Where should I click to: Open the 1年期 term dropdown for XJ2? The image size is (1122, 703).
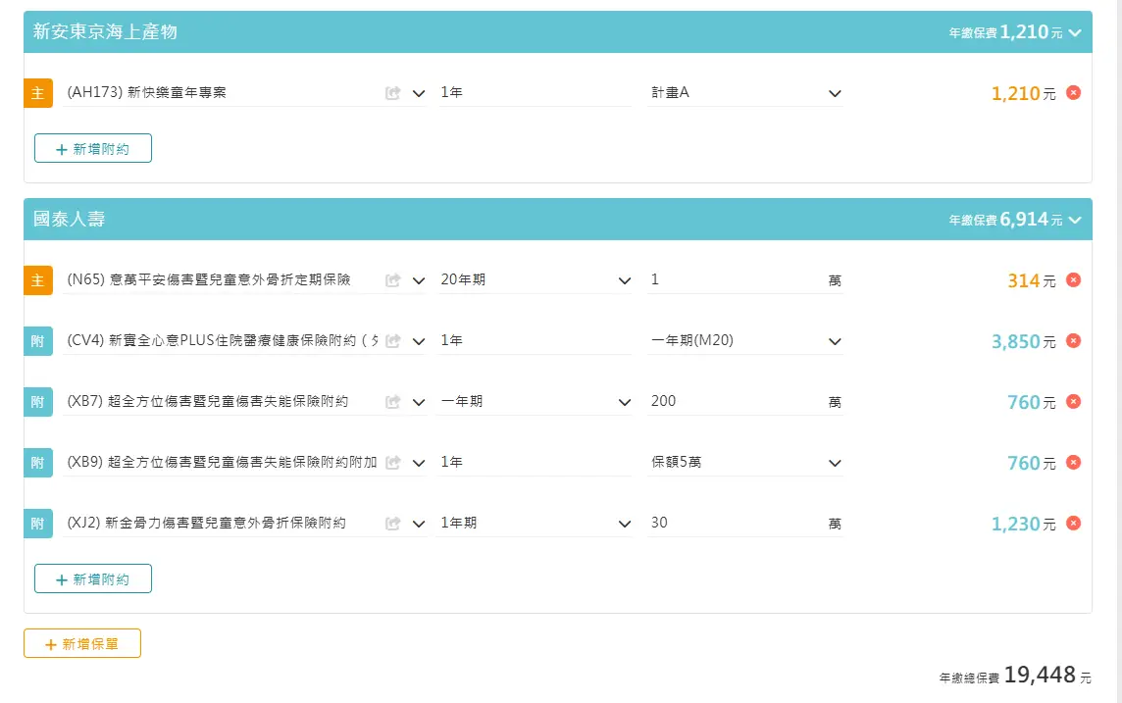535,524
